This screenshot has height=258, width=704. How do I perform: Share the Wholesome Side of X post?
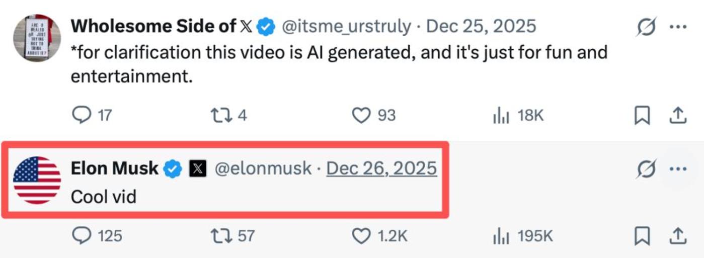coord(678,116)
